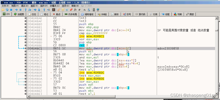Switch to the 句柄 tab
Viewport: 220px width, 100px height.
tap(178, 14)
